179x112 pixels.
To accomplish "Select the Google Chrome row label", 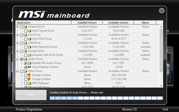I will coord(42,75).
